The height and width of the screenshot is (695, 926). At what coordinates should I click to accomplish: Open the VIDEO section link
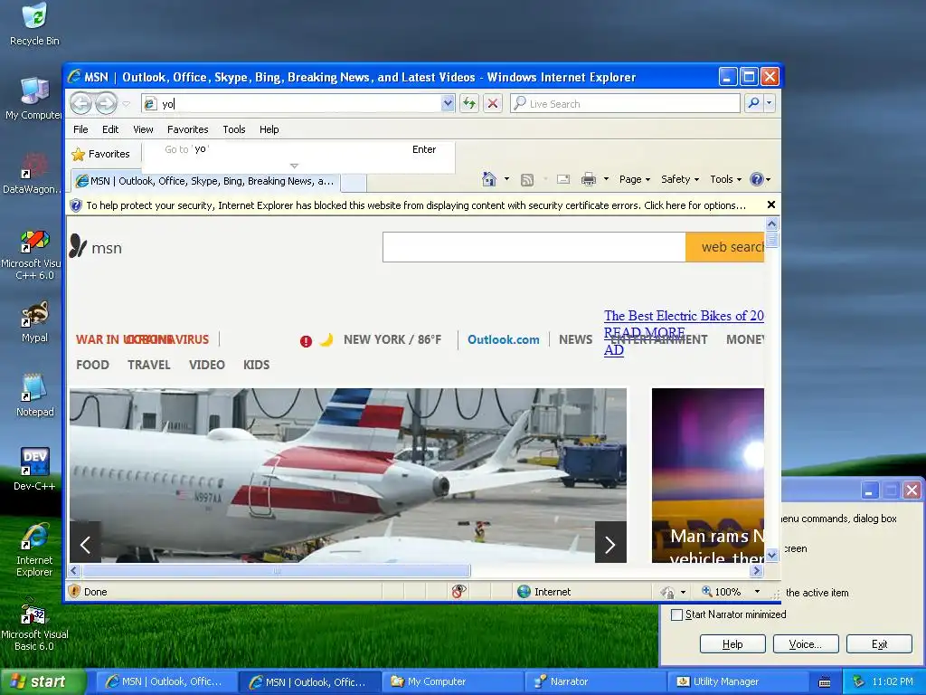coord(207,366)
